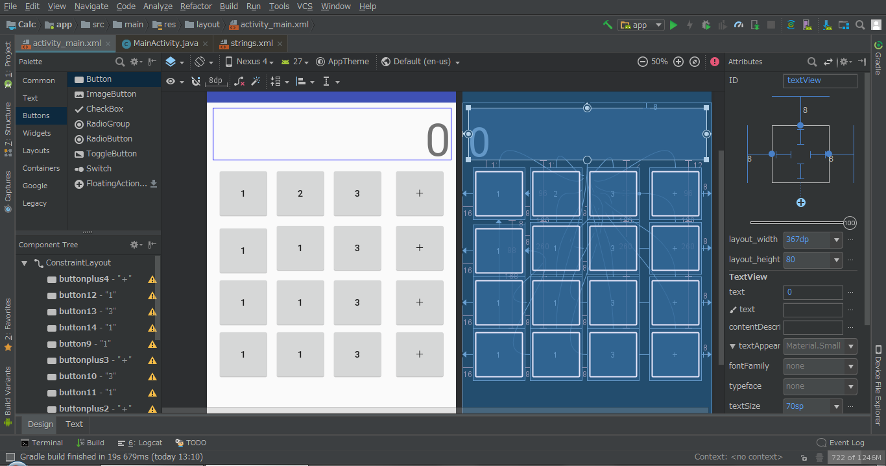Click the Make Project hammer icon

pos(608,25)
